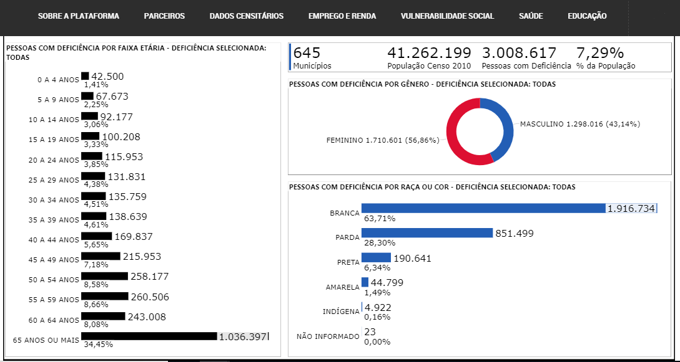Click the blue Parda bar
Viewport: 680px width, 362px height.
pyautogui.click(x=427, y=233)
